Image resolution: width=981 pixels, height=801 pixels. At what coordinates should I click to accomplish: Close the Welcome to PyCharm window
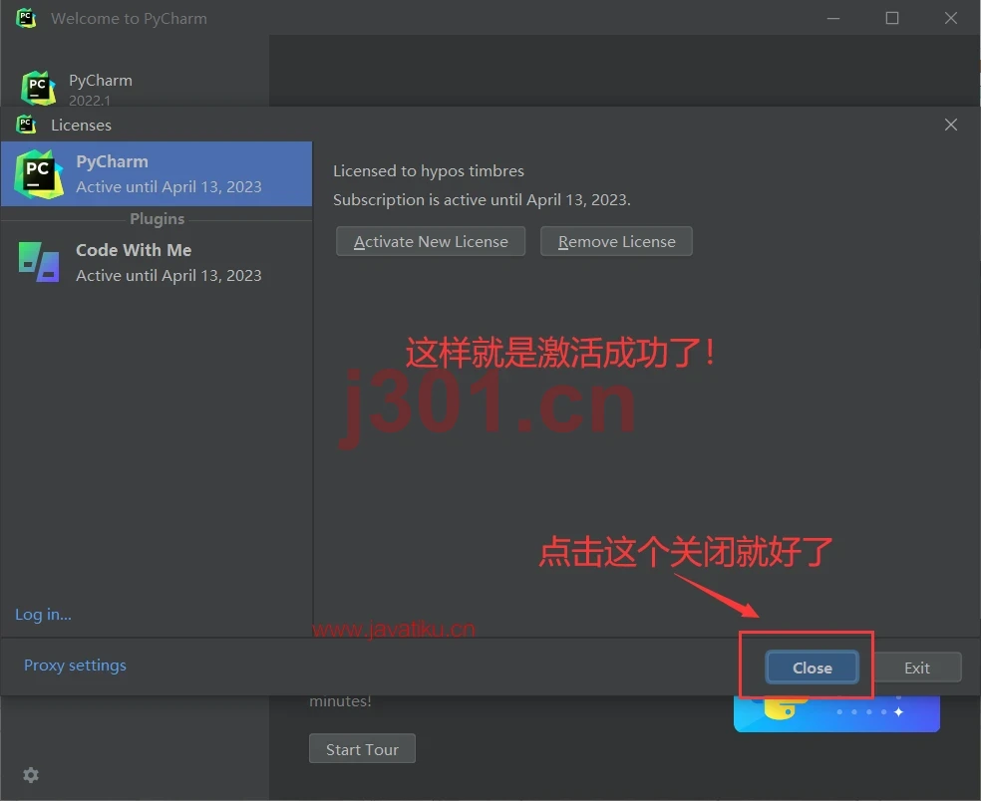pos(951,18)
